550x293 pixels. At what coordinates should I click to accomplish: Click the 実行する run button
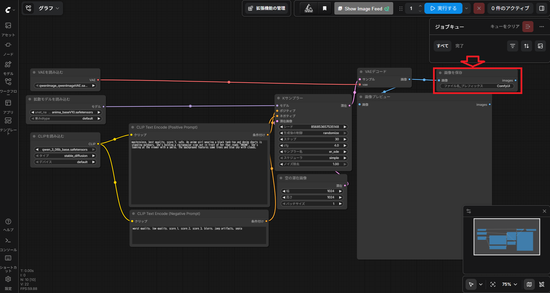(x=443, y=8)
